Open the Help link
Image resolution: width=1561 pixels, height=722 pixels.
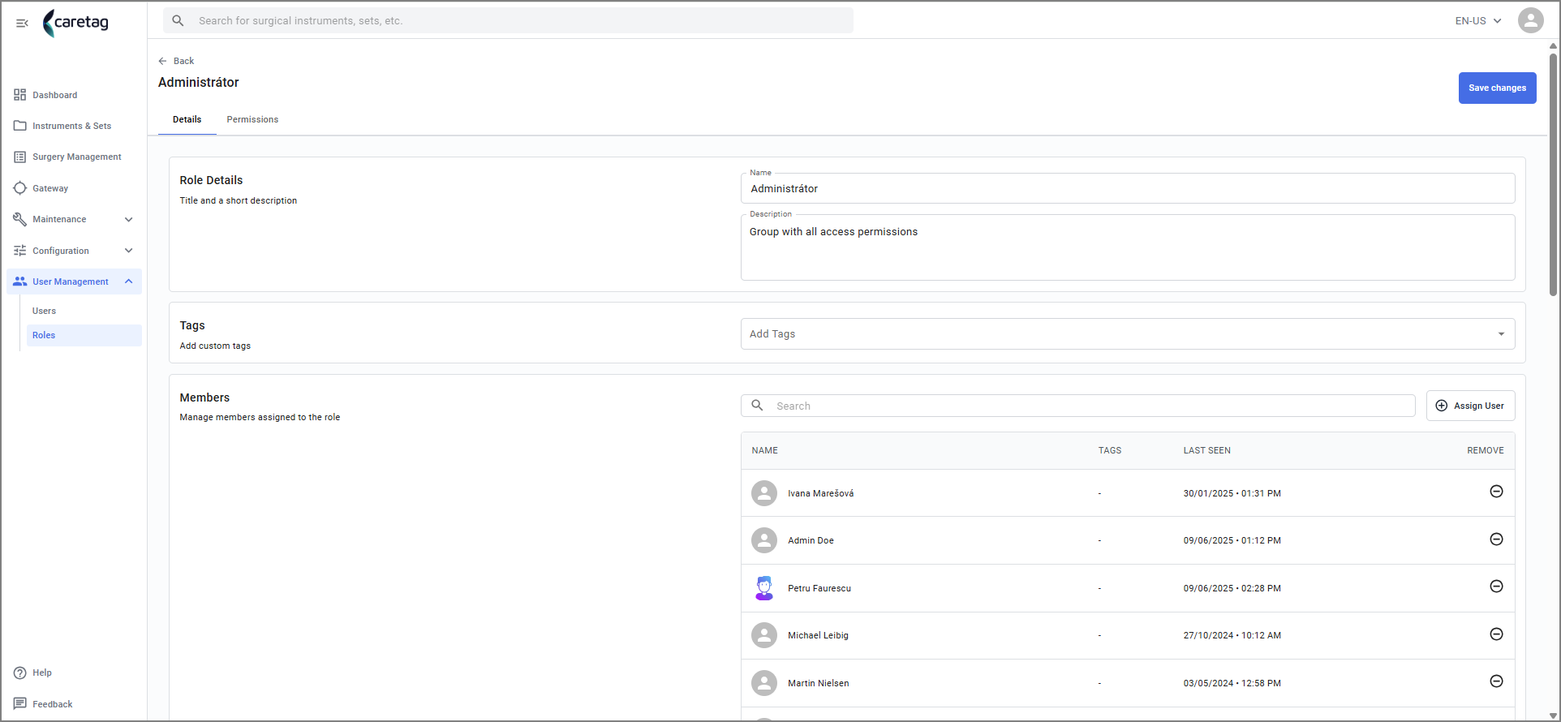pyautogui.click(x=42, y=673)
